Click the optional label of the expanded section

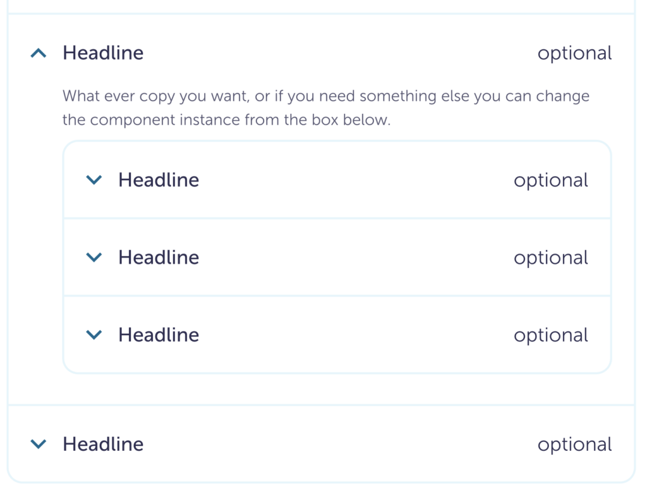[x=574, y=54]
